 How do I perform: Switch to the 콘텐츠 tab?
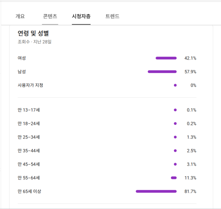[50, 16]
